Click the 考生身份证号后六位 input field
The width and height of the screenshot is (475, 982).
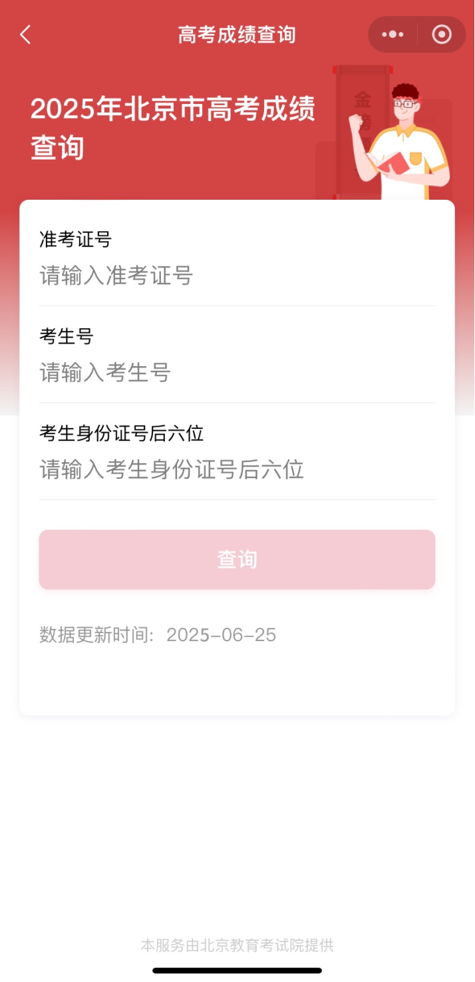[x=237, y=470]
